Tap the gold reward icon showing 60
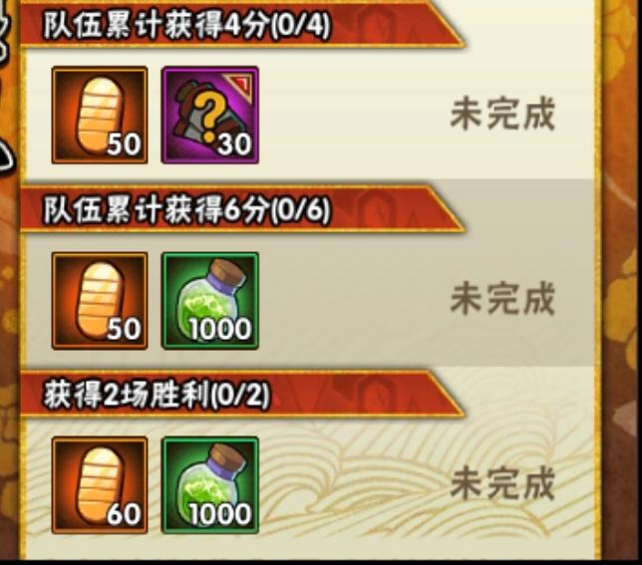The width and height of the screenshot is (642, 565). 100,485
